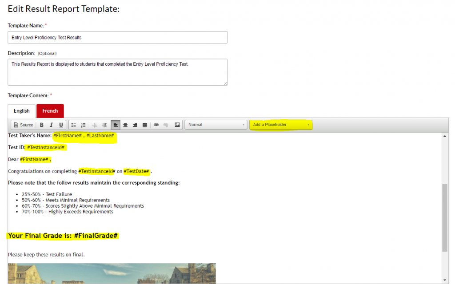
Task: Decrease the paragraph indent
Action: (x=95, y=125)
